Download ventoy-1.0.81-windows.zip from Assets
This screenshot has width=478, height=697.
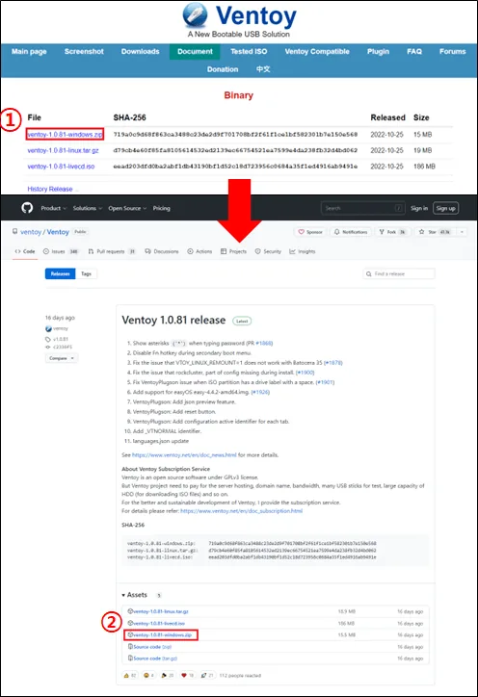163,634
